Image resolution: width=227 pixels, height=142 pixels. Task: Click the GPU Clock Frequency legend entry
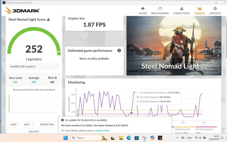click(x=206, y=130)
